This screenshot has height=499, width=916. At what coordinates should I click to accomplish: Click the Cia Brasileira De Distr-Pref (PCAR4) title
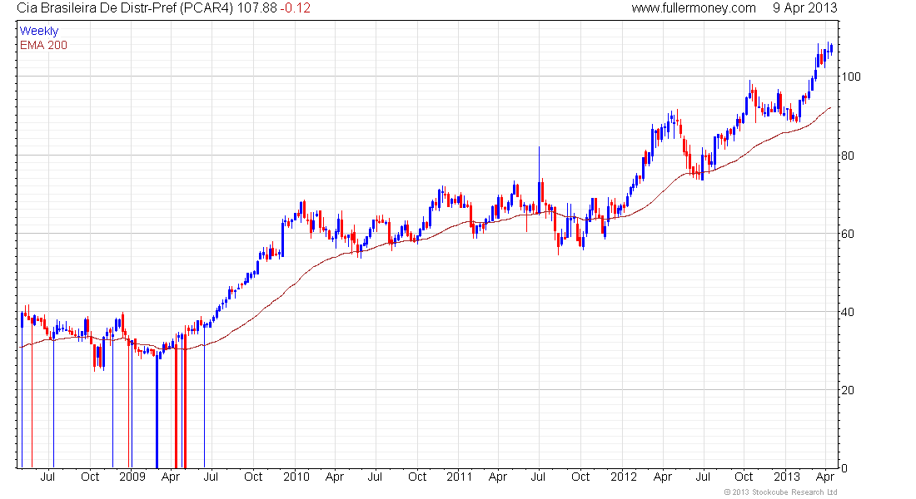(125, 8)
